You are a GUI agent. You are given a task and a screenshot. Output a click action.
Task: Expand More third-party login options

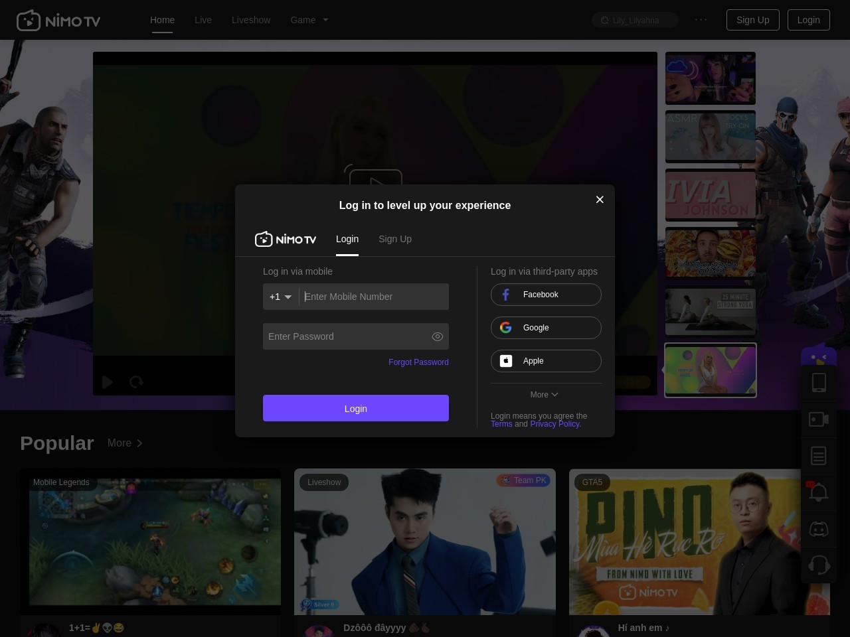[x=544, y=395]
